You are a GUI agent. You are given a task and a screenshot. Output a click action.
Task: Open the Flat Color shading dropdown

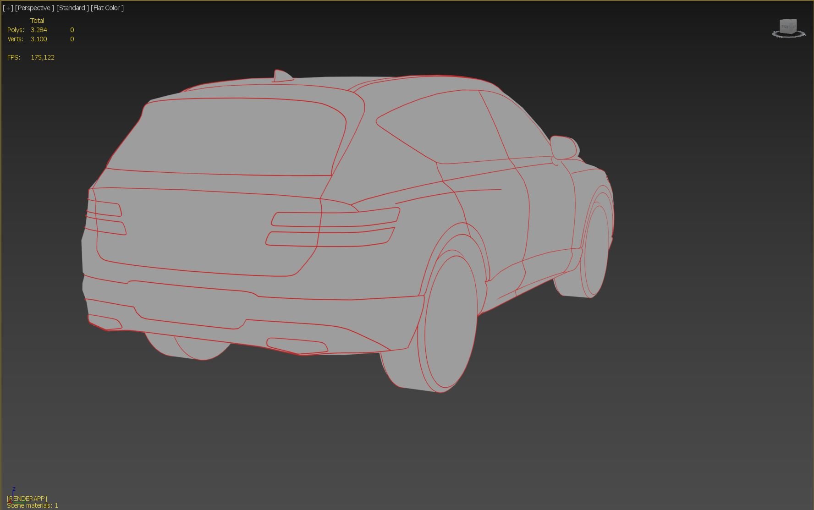(106, 8)
